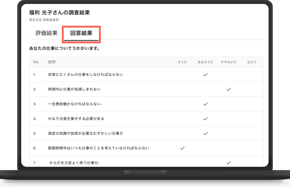The image size is (290, 187).
Task: Click the まあそうだ column header
Action: tap(206, 62)
